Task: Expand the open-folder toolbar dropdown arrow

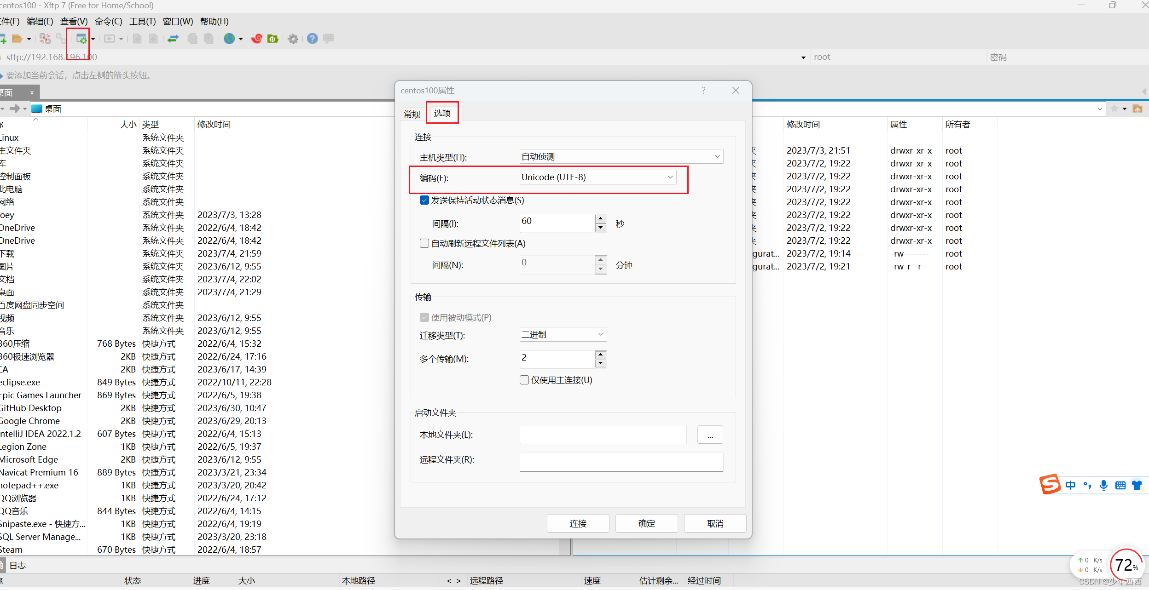Action: pyautogui.click(x=29, y=39)
